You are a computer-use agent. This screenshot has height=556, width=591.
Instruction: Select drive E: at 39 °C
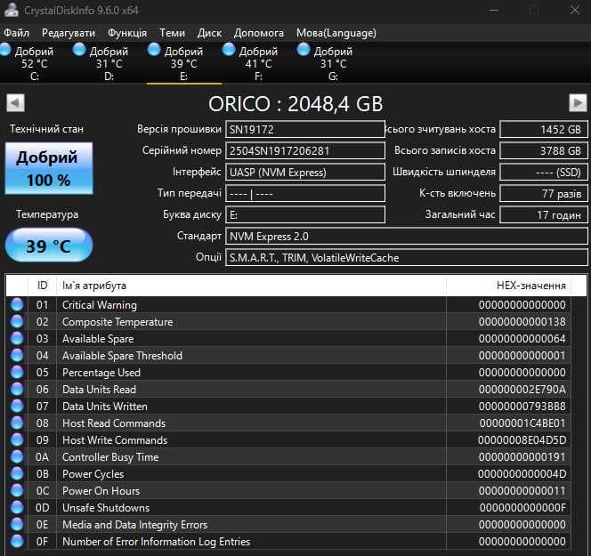point(183,63)
